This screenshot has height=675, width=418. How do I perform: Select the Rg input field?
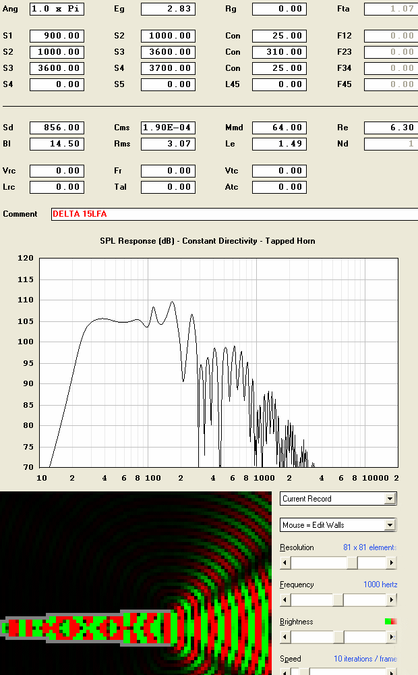tap(280, 9)
